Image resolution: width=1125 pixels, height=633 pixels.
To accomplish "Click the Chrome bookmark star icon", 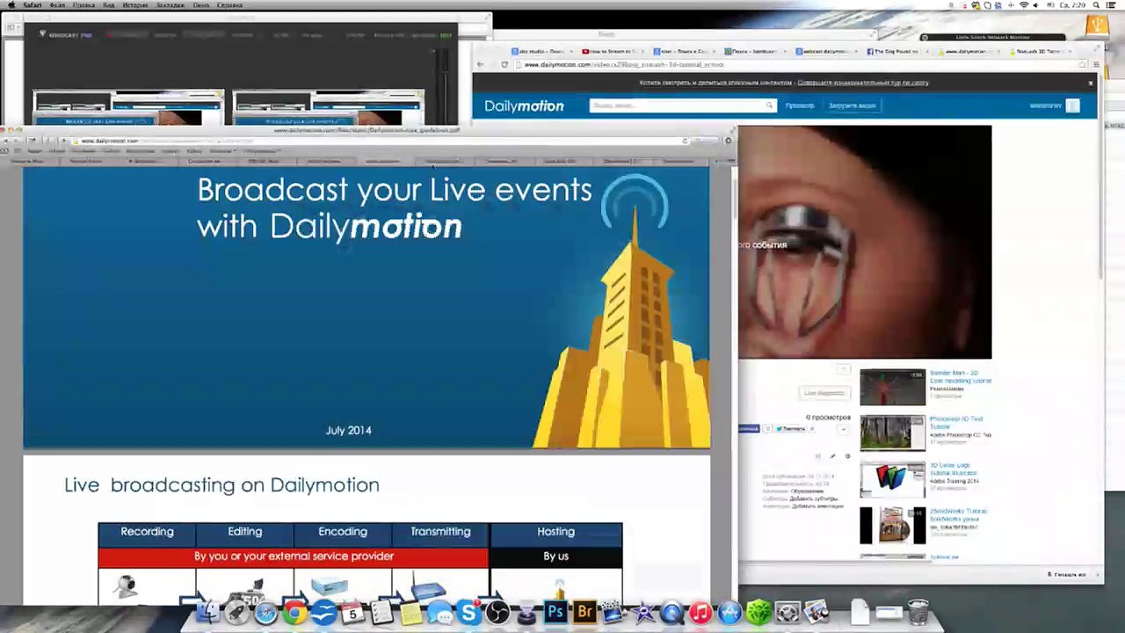I will point(1084,64).
